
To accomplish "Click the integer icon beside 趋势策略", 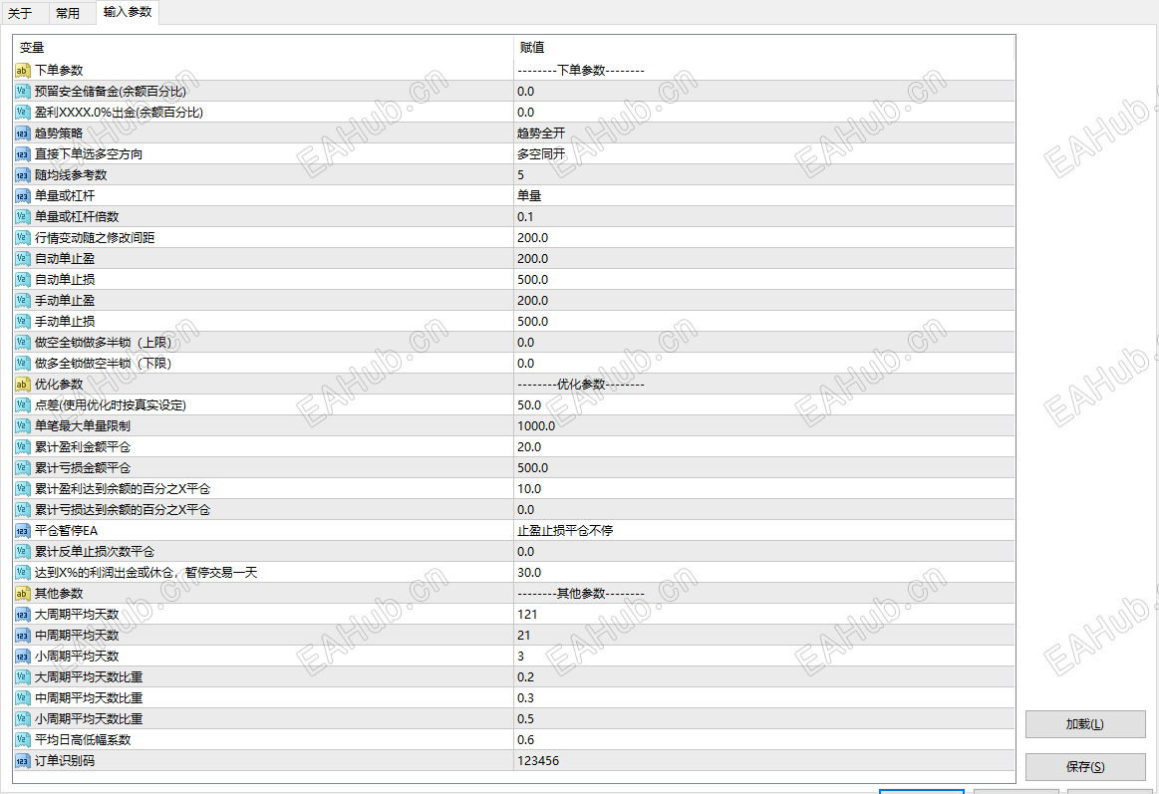I will [22, 132].
